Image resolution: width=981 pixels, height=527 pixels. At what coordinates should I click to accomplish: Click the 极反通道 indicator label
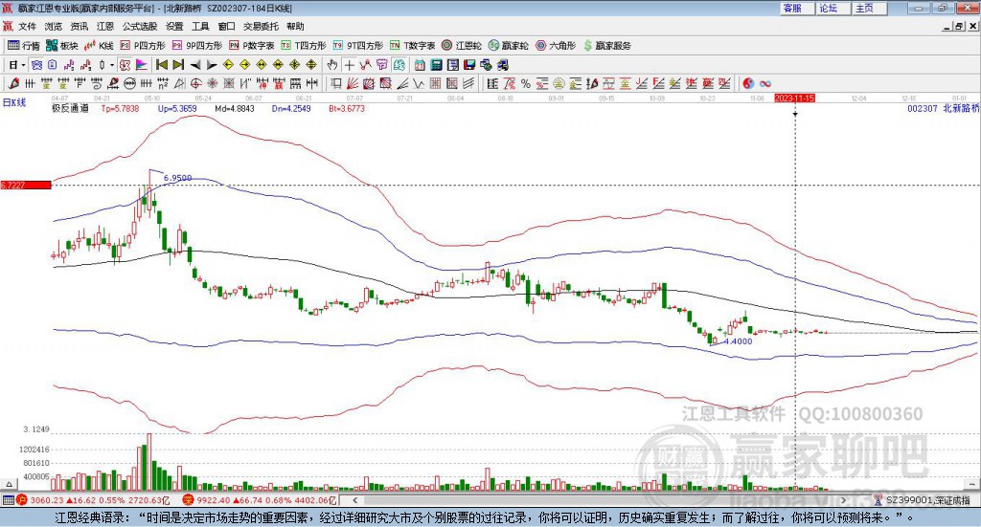[x=70, y=109]
